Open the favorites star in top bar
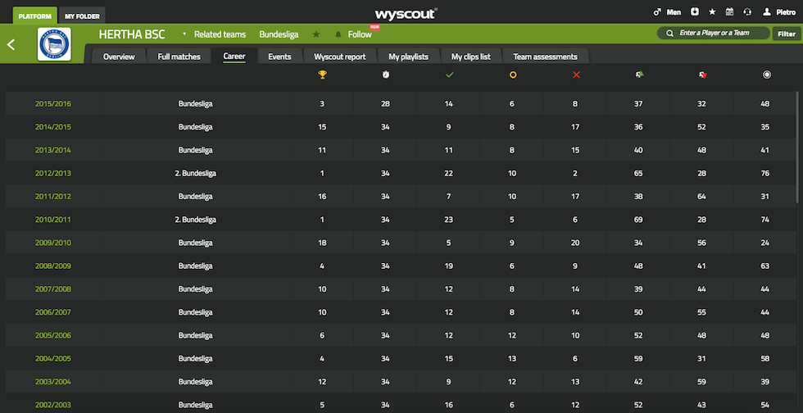803x413 pixels. [x=712, y=12]
